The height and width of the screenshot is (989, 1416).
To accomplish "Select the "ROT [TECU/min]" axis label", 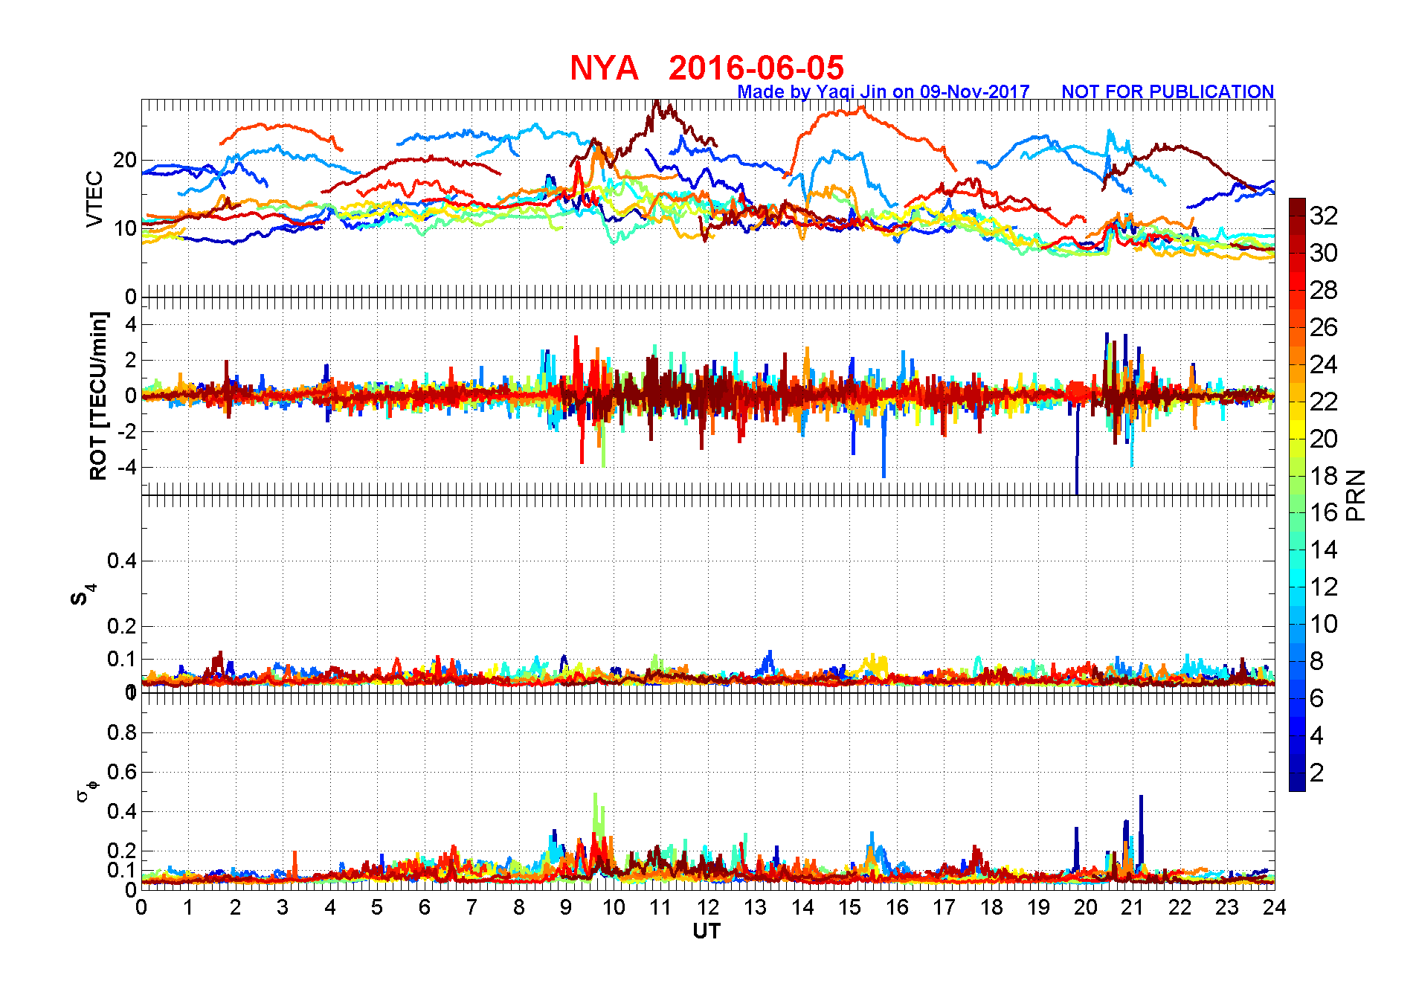I will point(98,396).
